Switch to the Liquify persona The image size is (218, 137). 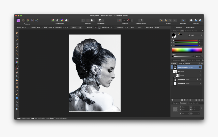coord(23,20)
